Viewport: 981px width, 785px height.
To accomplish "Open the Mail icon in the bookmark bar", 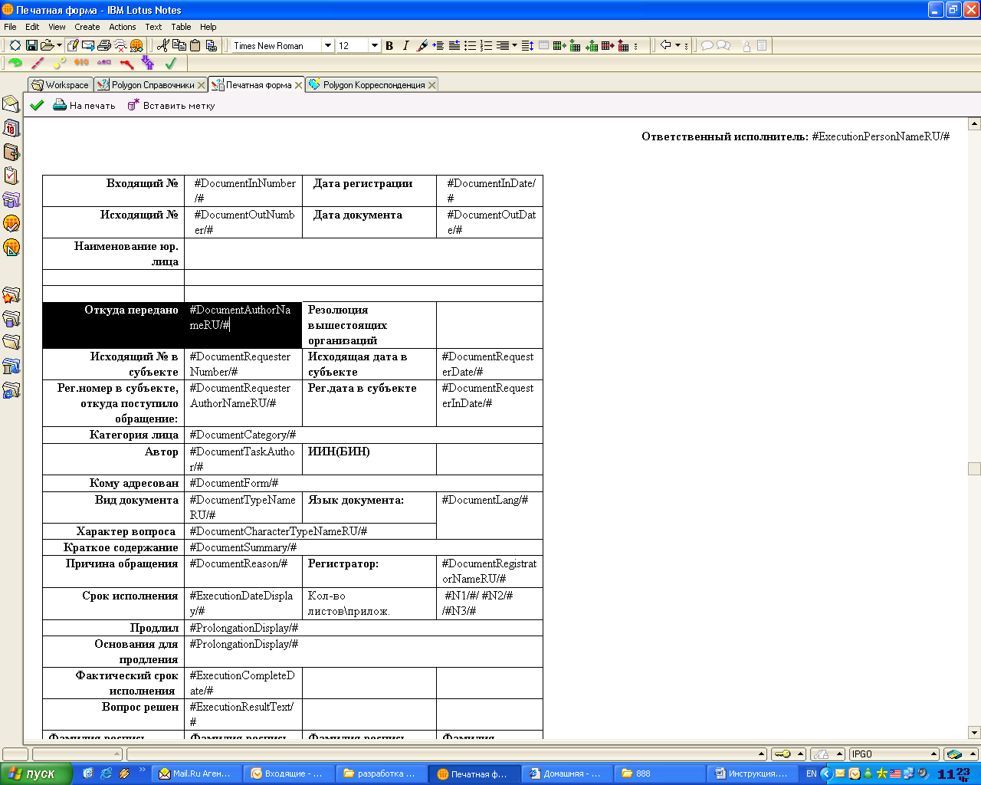I will (x=11, y=103).
